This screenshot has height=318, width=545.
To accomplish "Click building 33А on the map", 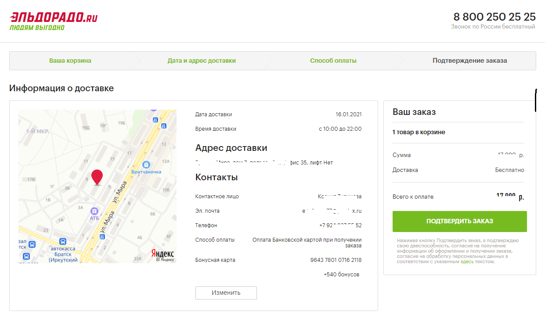I will point(137,258).
